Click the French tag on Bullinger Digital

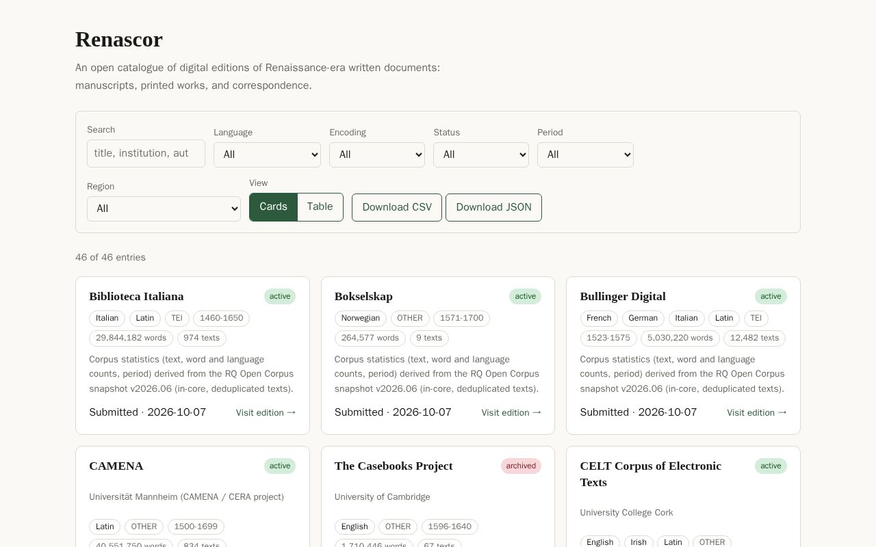(x=599, y=319)
